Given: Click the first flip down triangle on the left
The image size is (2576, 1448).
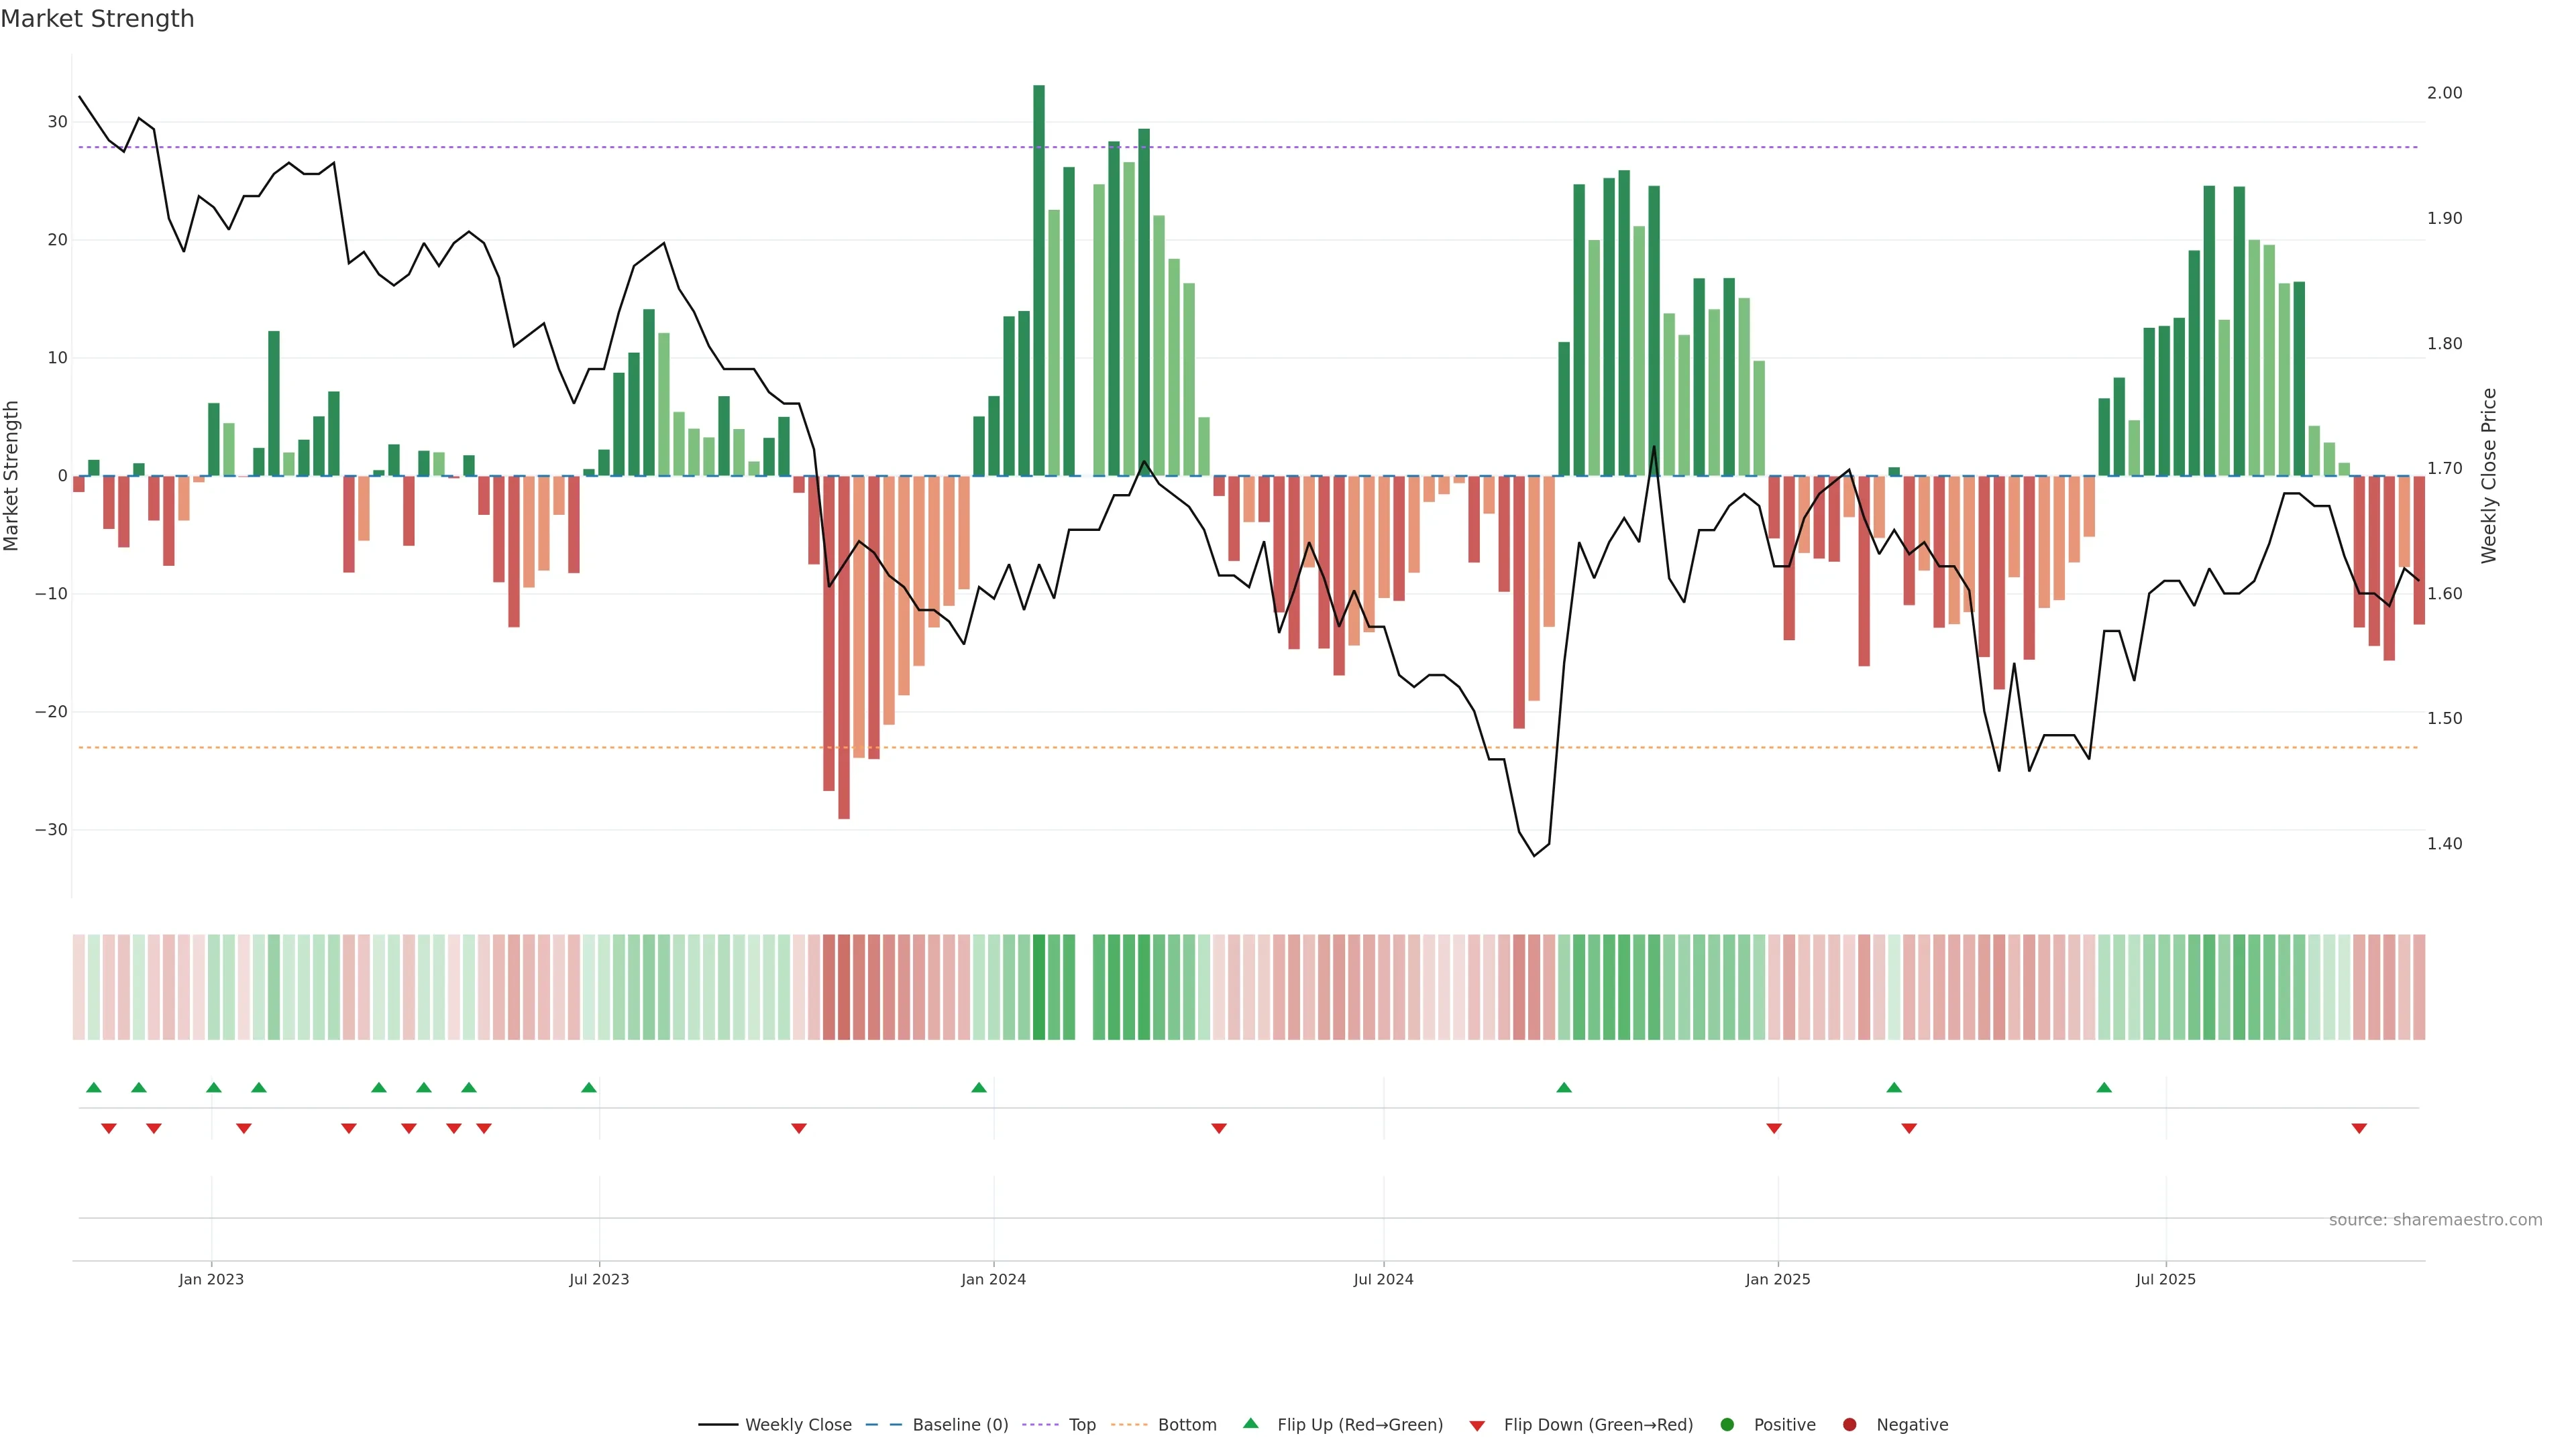Looking at the screenshot, I should tap(109, 1128).
